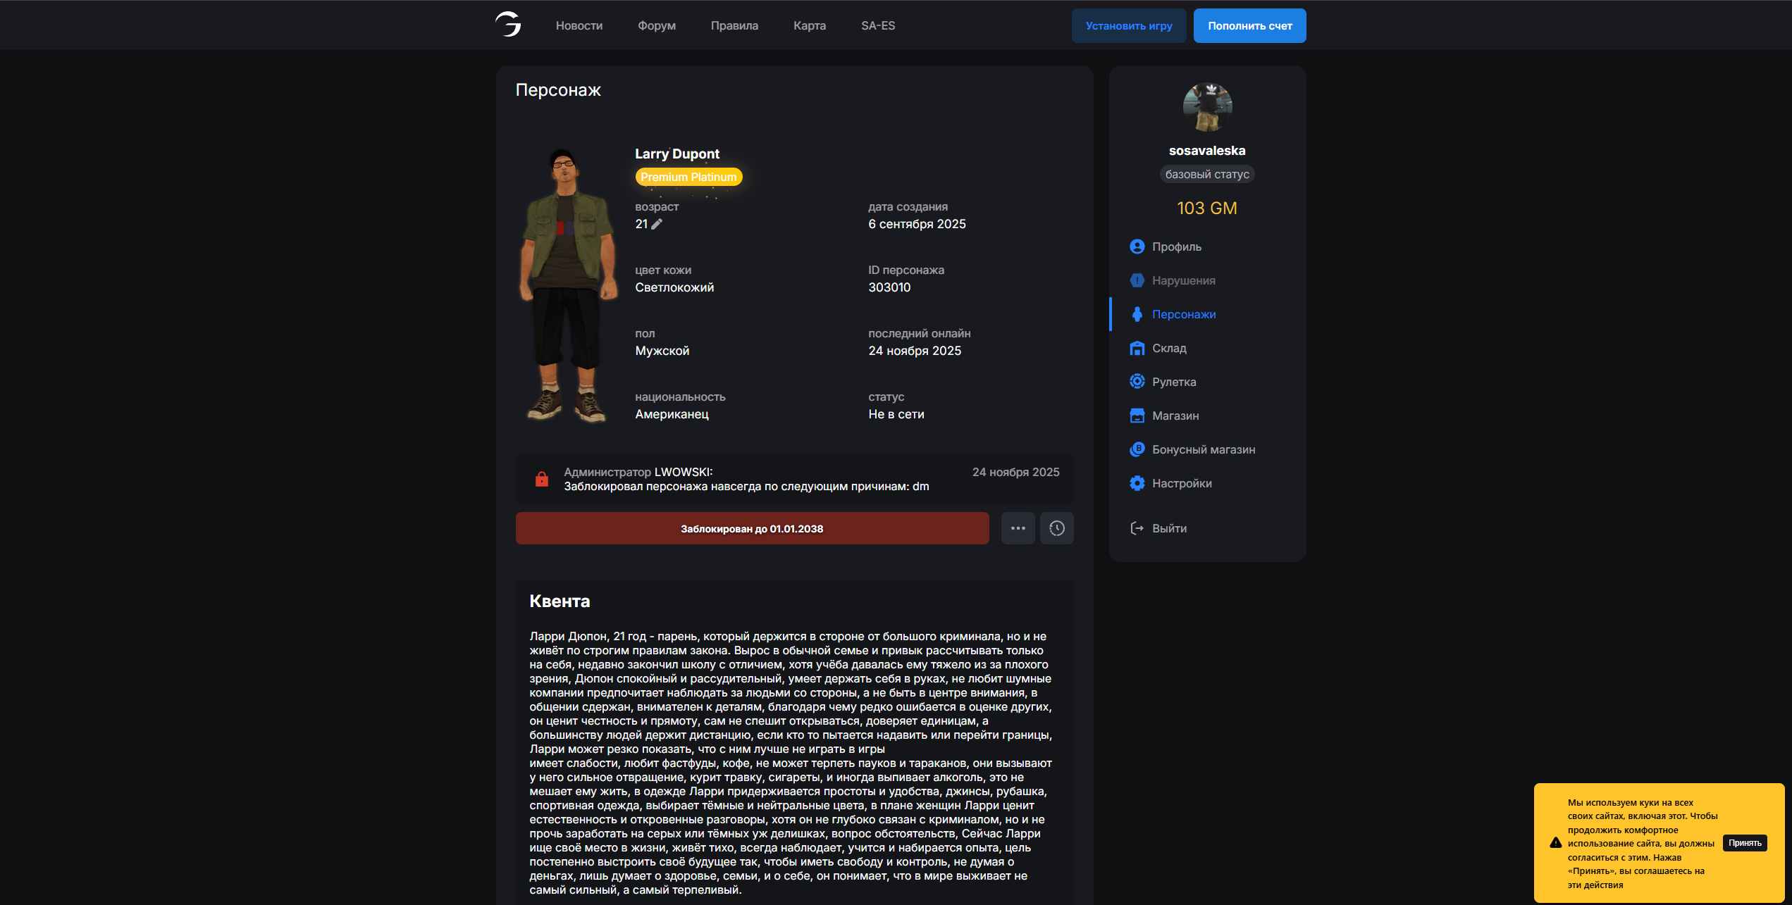
Task: Open the three-dots more options button
Action: [1018, 528]
